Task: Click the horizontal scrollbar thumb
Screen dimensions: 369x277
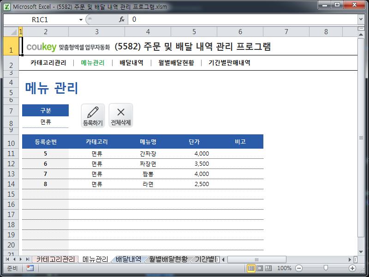Action: (256, 259)
